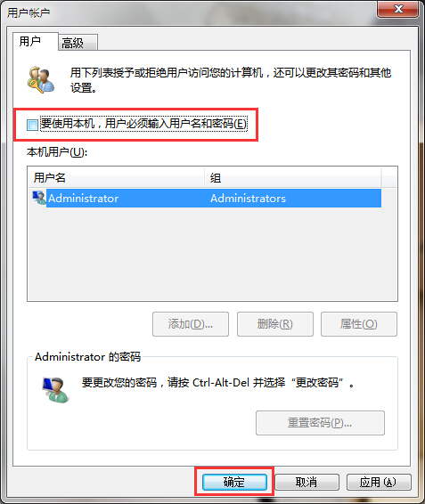Viewport: 425px width, 504px height.
Task: Click the 取消 button
Action: [306, 482]
